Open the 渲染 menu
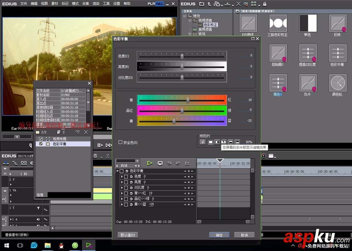This screenshot has height=251, width=352. pyautogui.click(x=96, y=4)
